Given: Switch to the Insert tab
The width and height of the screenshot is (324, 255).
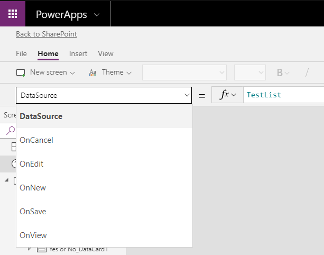Looking at the screenshot, I should tap(78, 53).
